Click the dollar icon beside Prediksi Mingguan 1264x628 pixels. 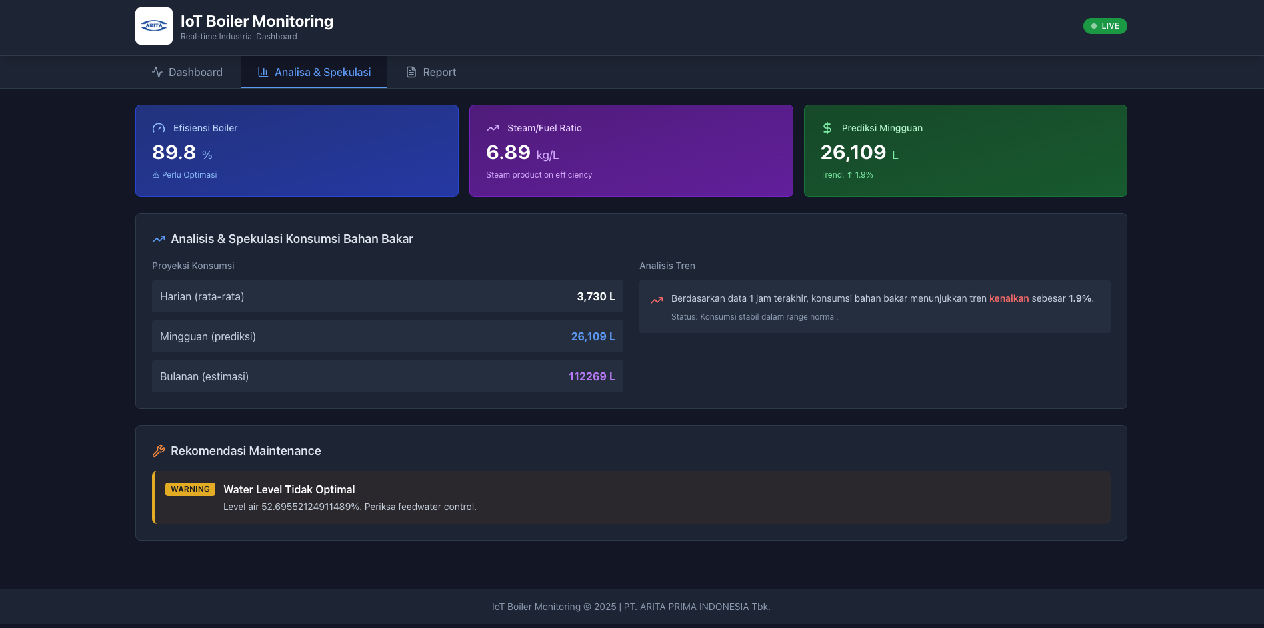point(827,128)
